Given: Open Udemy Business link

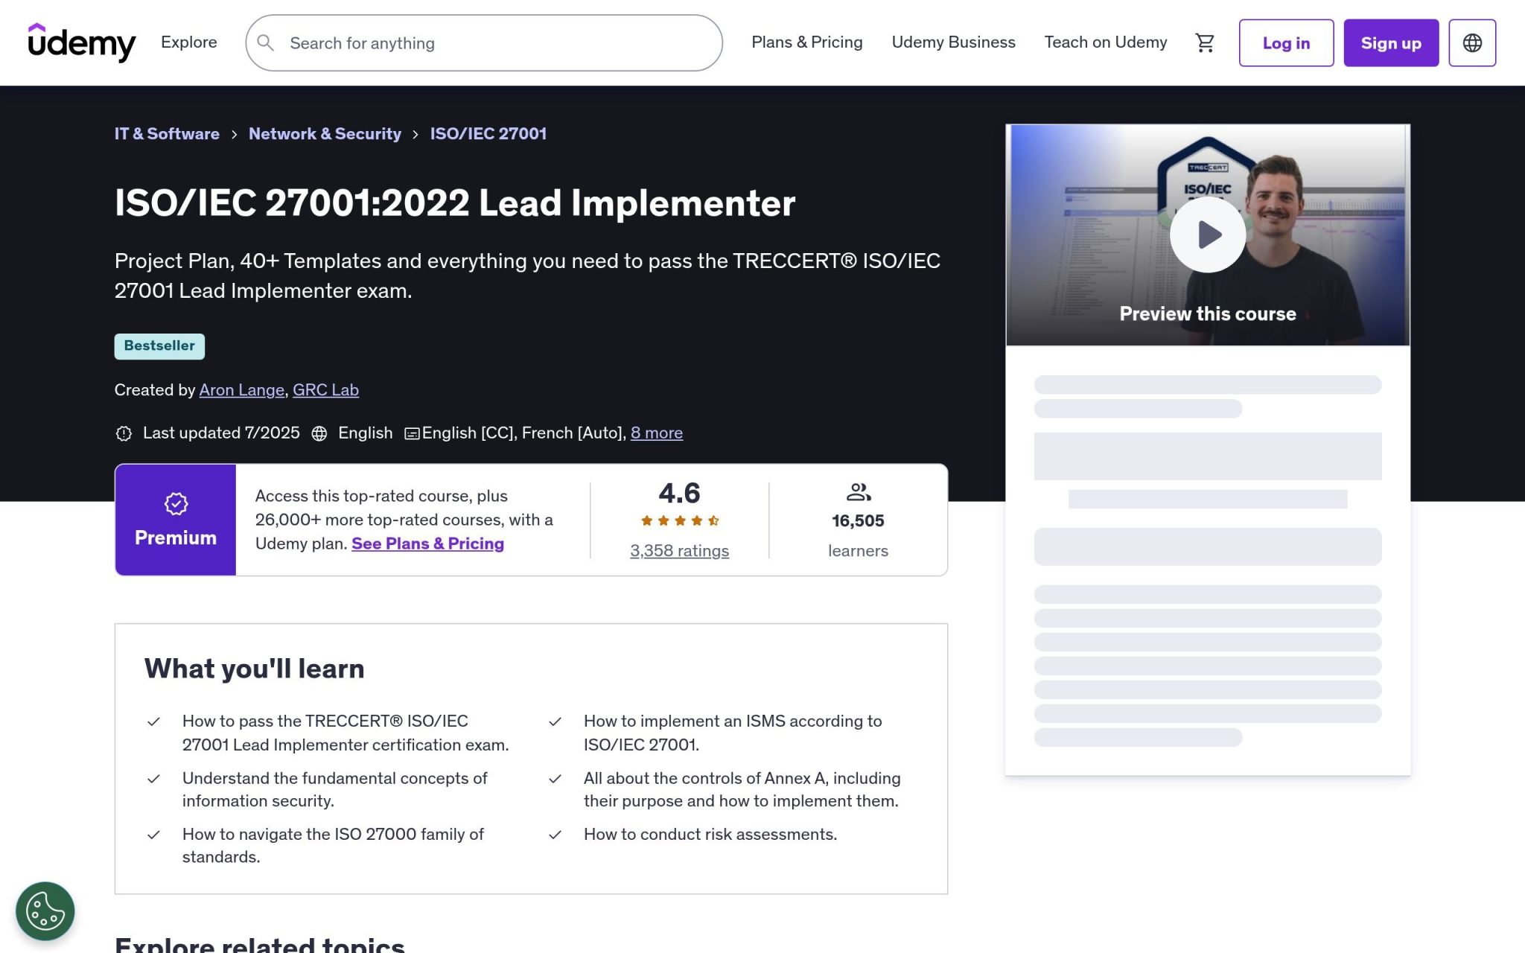Looking at the screenshot, I should [x=953, y=42].
